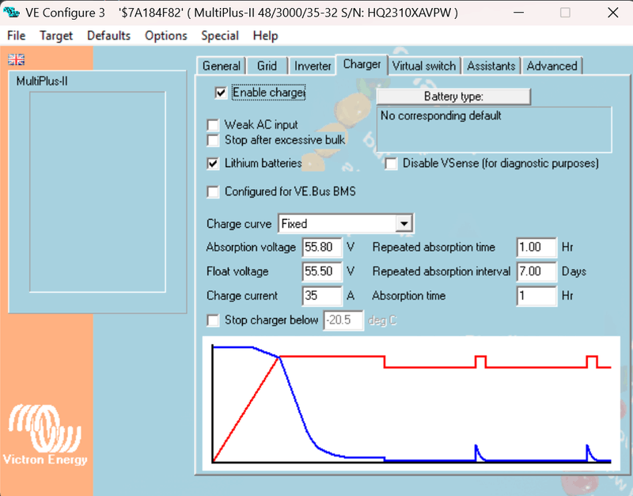The image size is (633, 496).
Task: Click the Repeated absorption time field
Action: pyautogui.click(x=536, y=247)
